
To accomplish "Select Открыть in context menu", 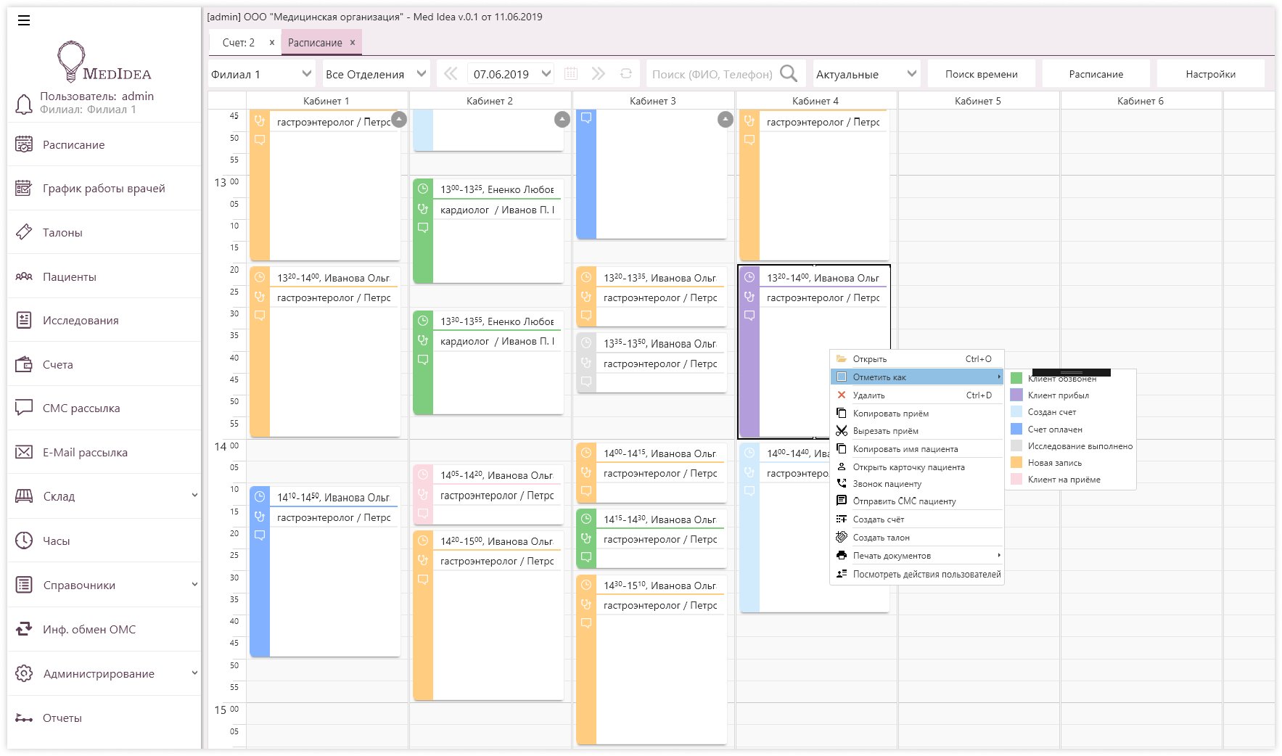I will (917, 359).
